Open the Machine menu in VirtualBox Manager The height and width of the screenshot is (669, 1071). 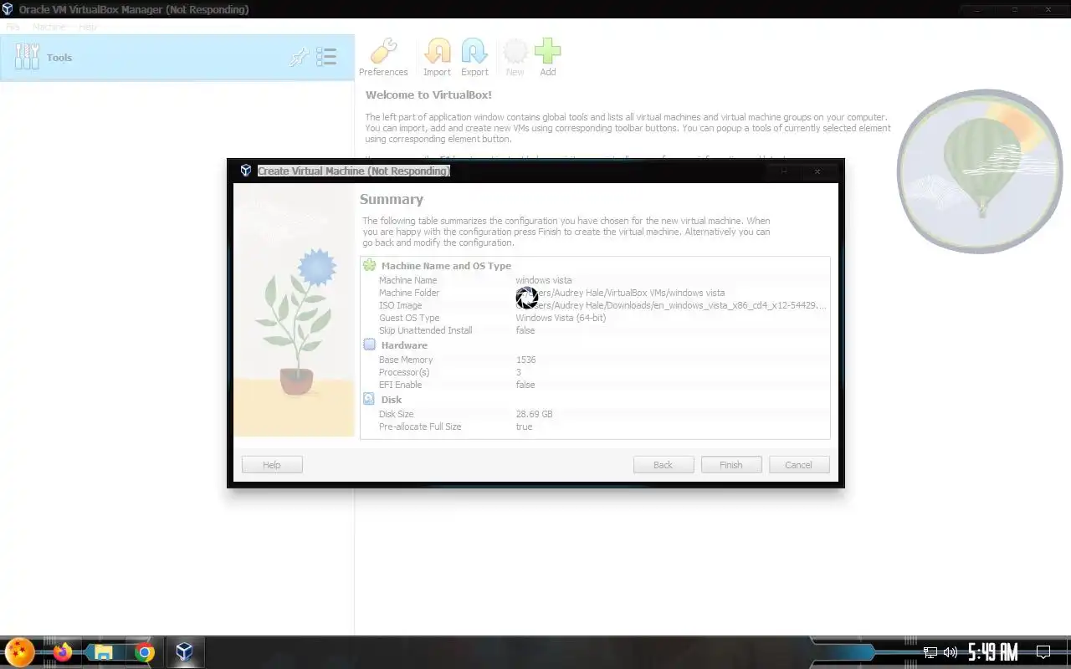point(49,27)
